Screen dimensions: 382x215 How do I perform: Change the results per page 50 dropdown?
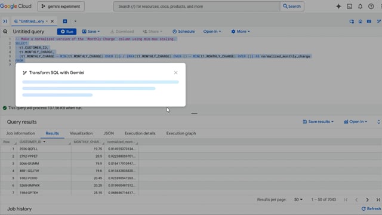coord(298,199)
